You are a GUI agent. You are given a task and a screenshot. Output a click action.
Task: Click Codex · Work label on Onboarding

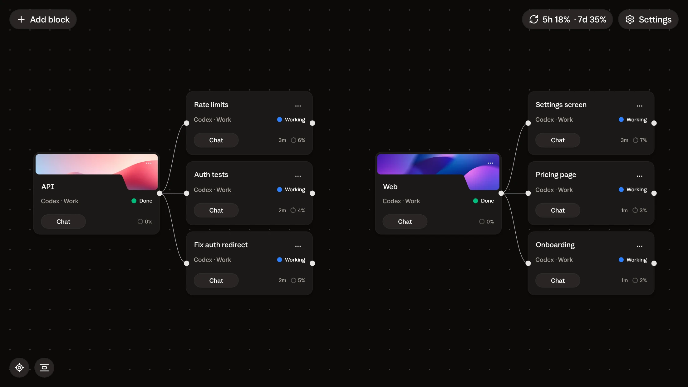click(554, 260)
